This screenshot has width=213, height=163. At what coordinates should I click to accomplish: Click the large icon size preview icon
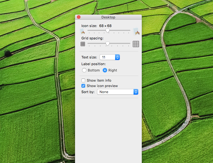point(136,31)
